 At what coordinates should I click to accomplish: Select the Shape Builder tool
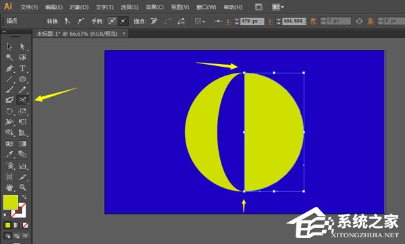click(9, 133)
